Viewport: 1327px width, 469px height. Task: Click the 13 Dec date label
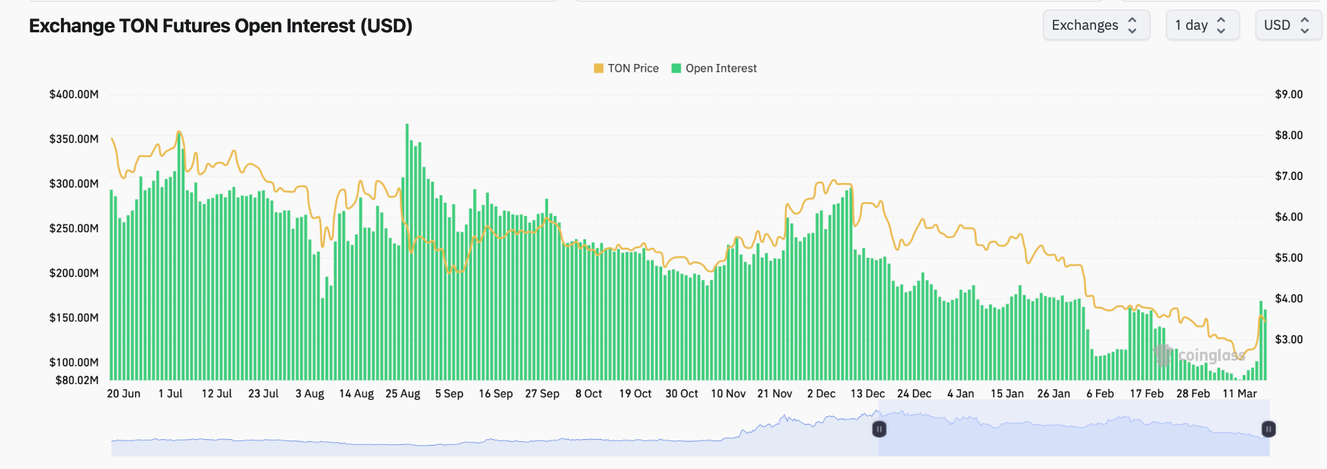868,394
